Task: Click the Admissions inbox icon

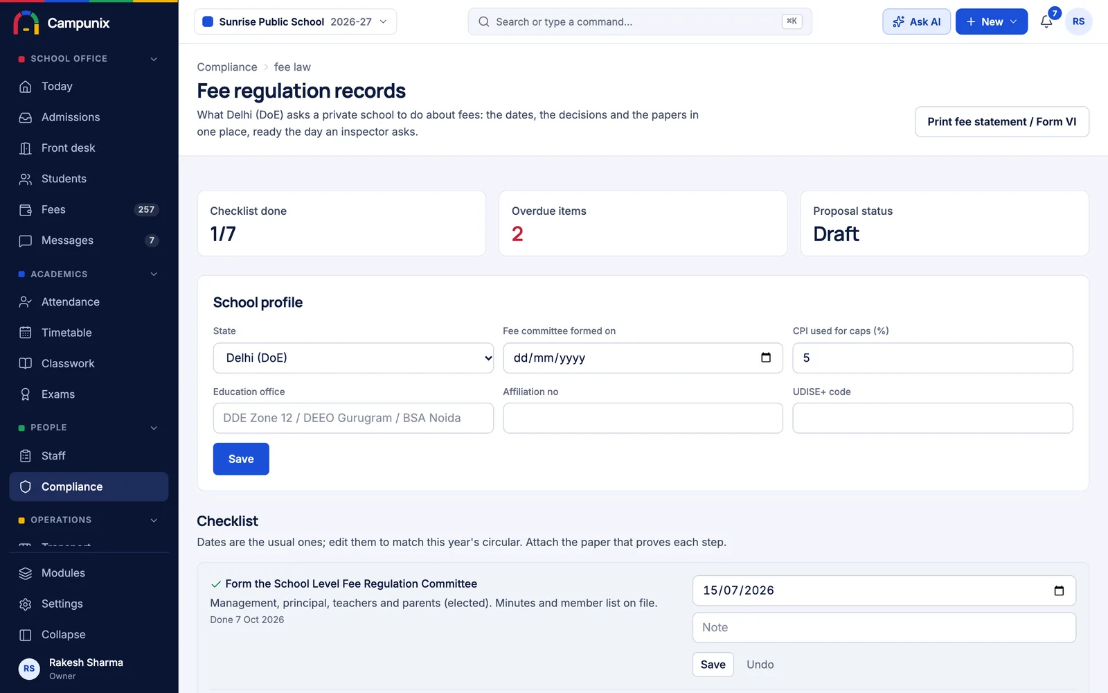Action: [x=26, y=117]
